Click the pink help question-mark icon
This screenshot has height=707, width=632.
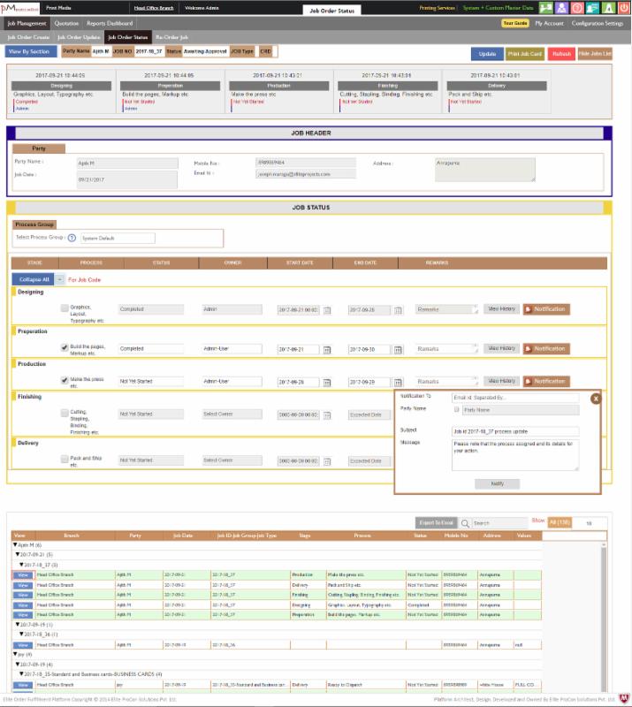[577, 8]
